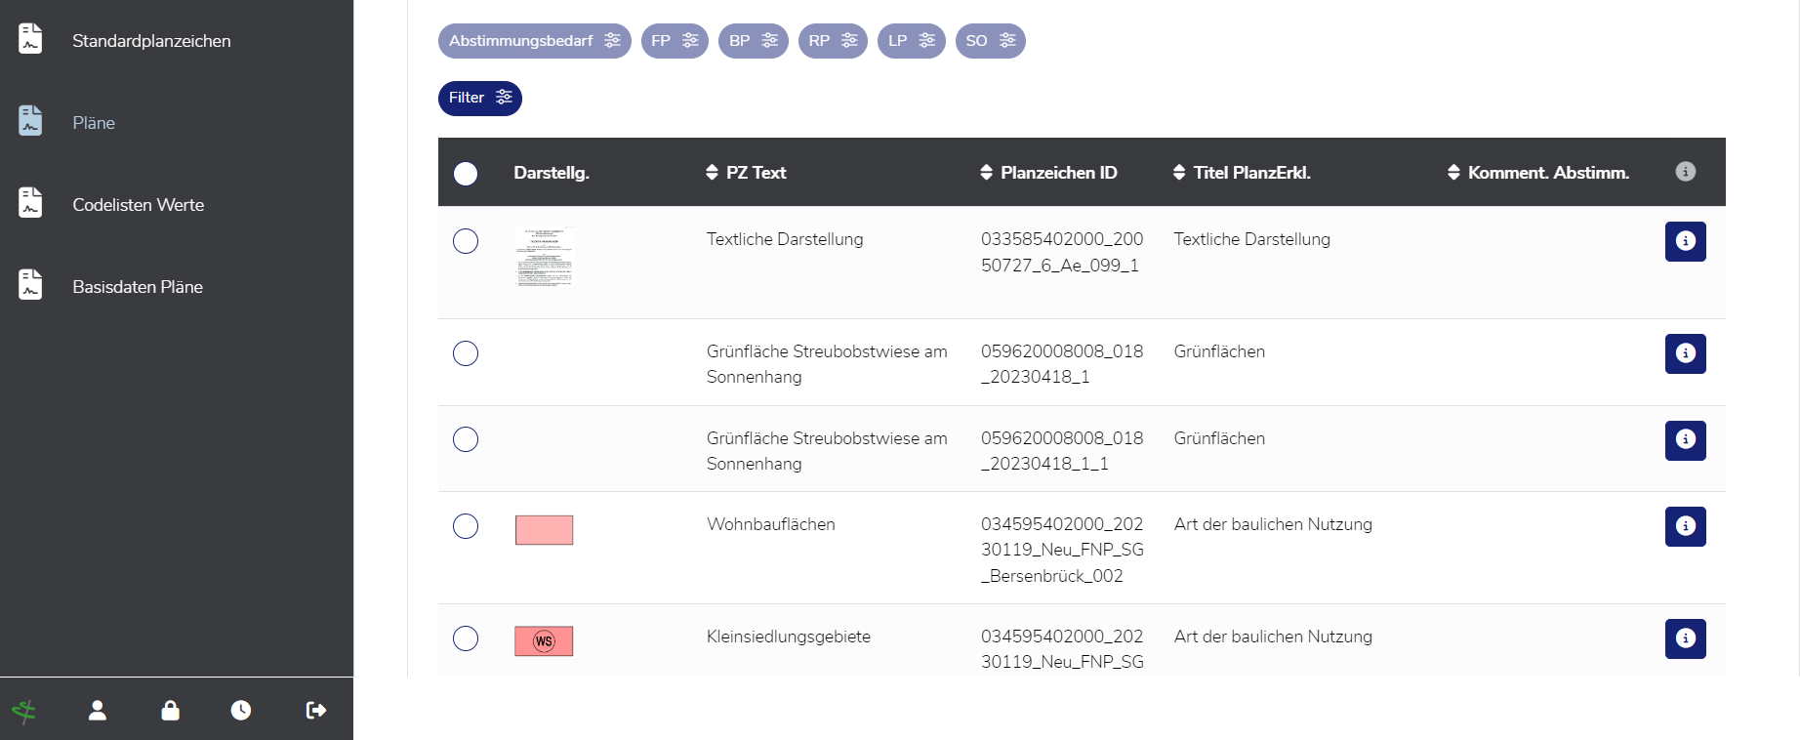The image size is (1800, 740).
Task: Click the info icon in table header
Action: coord(1685,172)
